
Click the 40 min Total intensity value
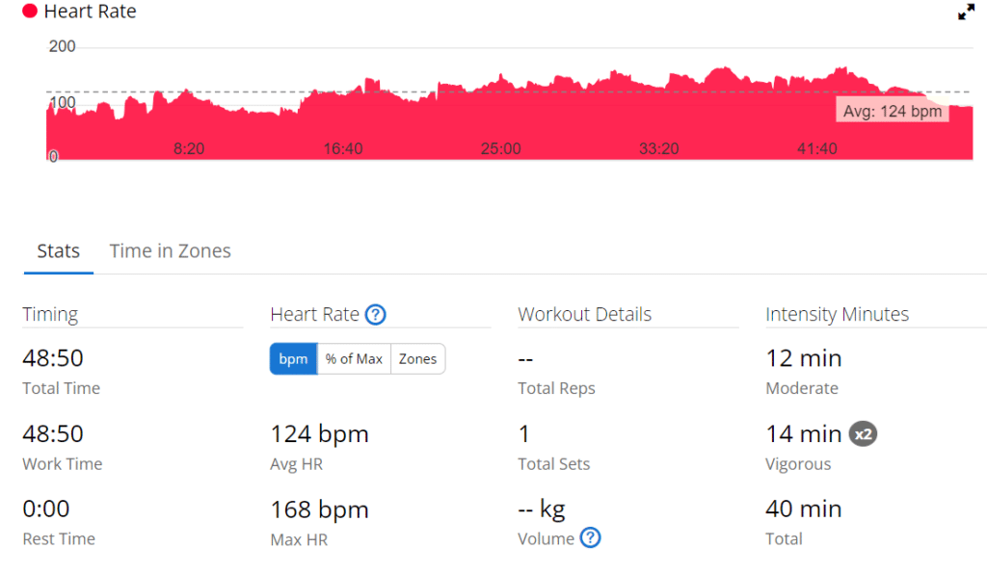(x=804, y=509)
